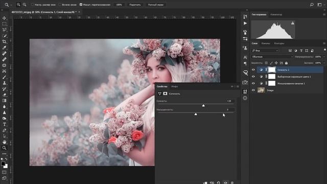327x184 pixels.
Task: Switch to the 'Инфо' tab
Action: (x=175, y=86)
